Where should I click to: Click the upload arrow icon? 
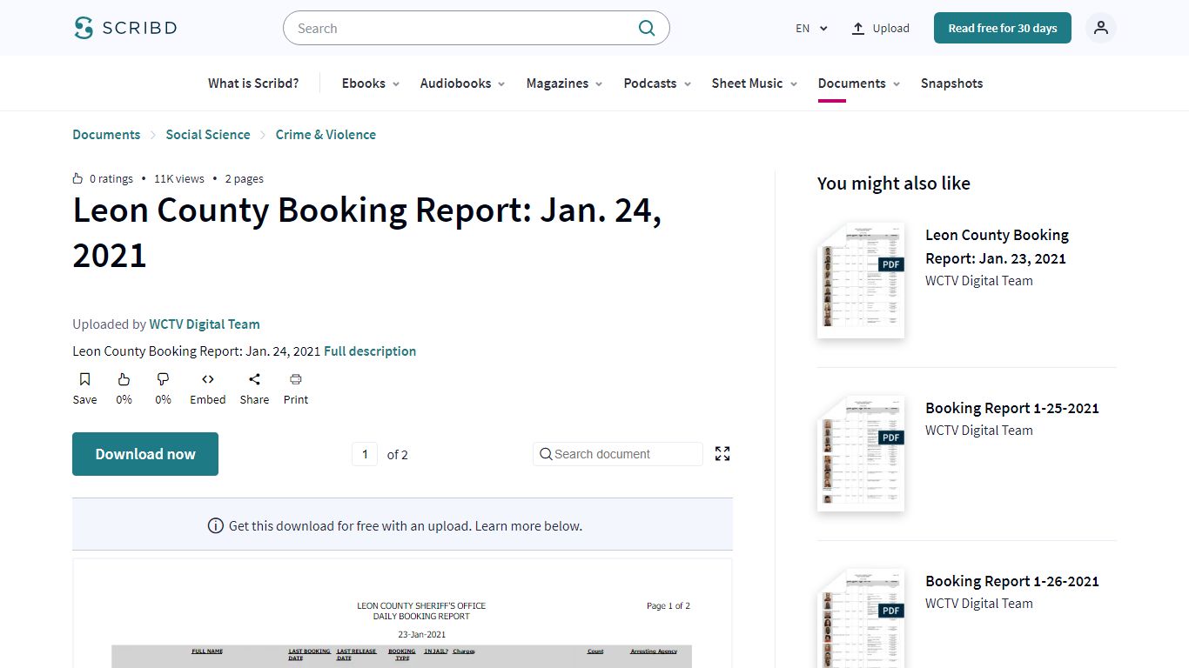click(858, 28)
